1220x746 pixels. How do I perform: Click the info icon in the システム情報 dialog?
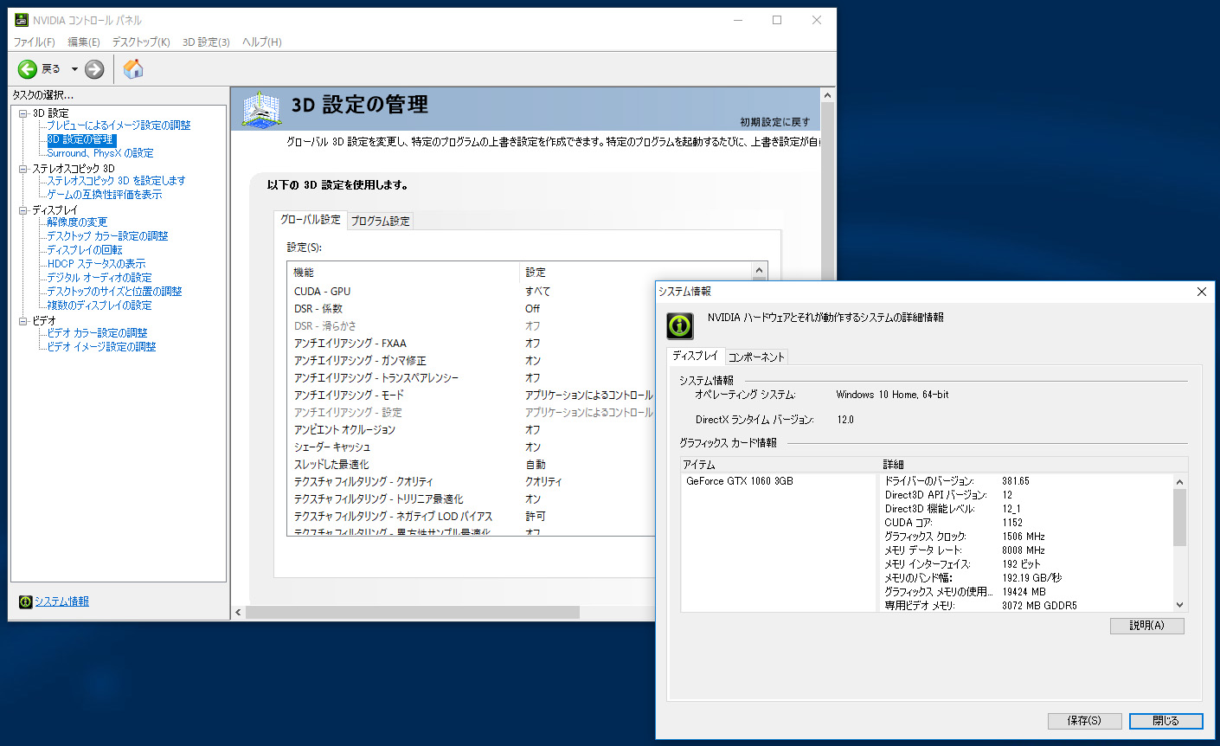click(x=680, y=326)
